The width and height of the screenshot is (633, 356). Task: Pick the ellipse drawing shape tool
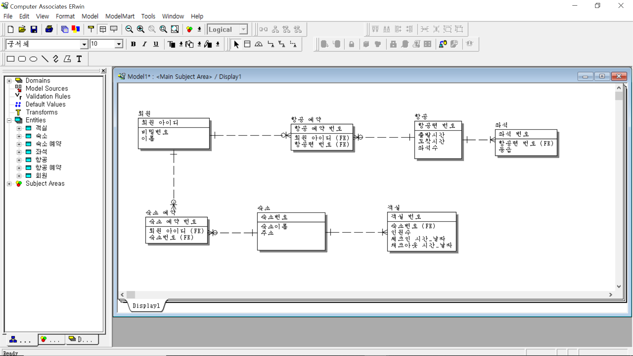pyautogui.click(x=33, y=59)
